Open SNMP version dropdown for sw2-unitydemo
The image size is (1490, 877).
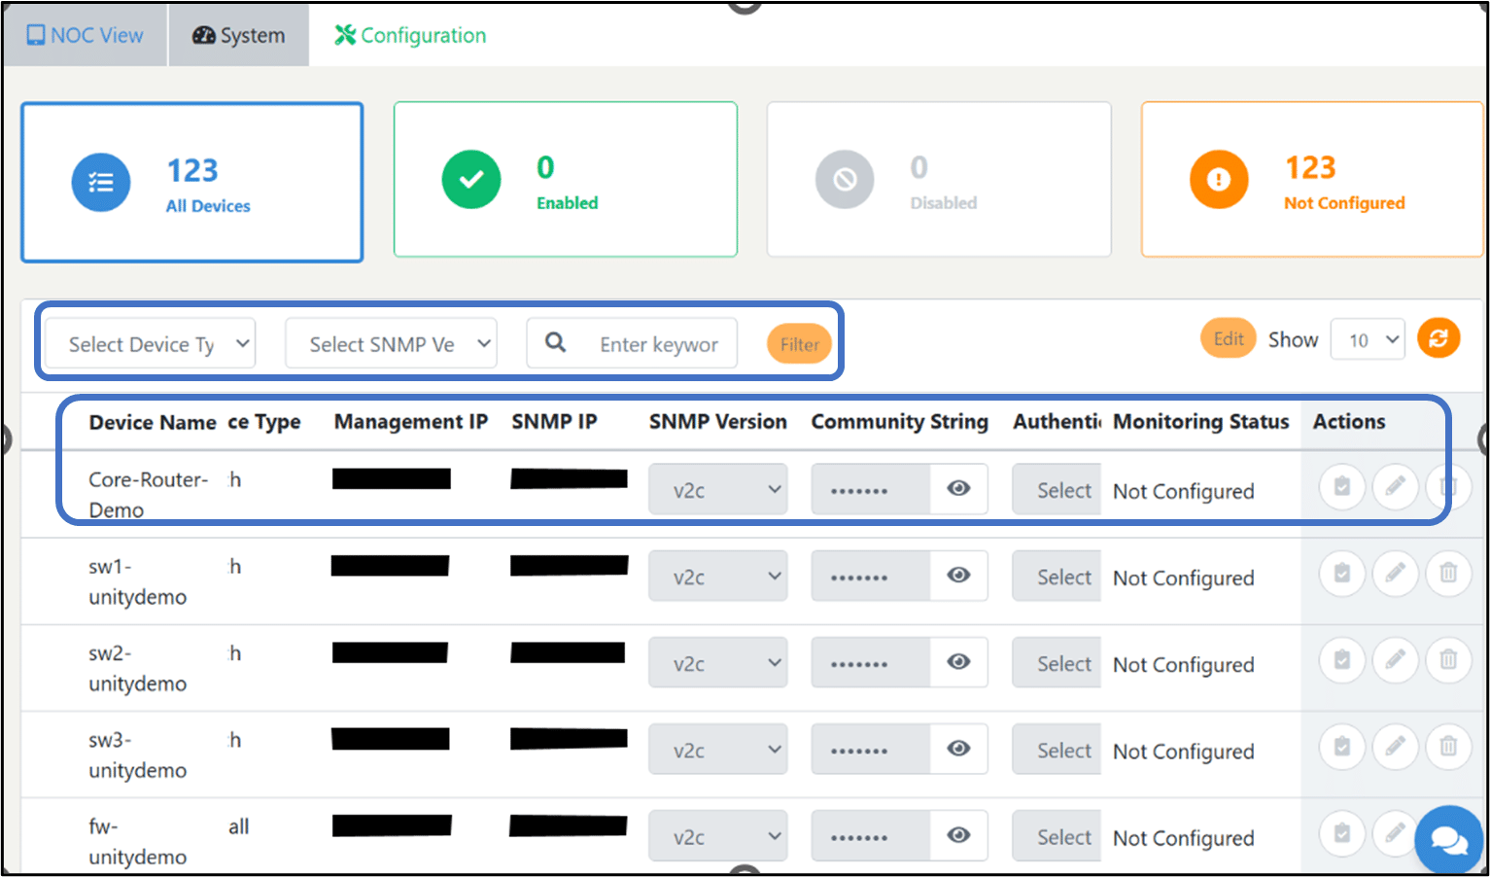tap(718, 663)
